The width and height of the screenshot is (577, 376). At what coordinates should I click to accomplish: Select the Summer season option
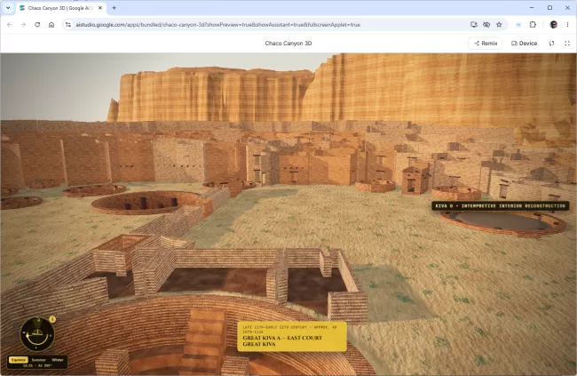pos(38,360)
